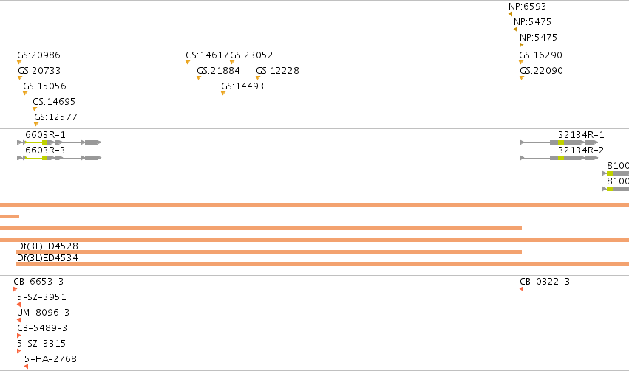Viewport: 629px width, 371px height.
Task: Open the 6603R-1 transcript glyph
Action: pyautogui.click(x=59, y=142)
